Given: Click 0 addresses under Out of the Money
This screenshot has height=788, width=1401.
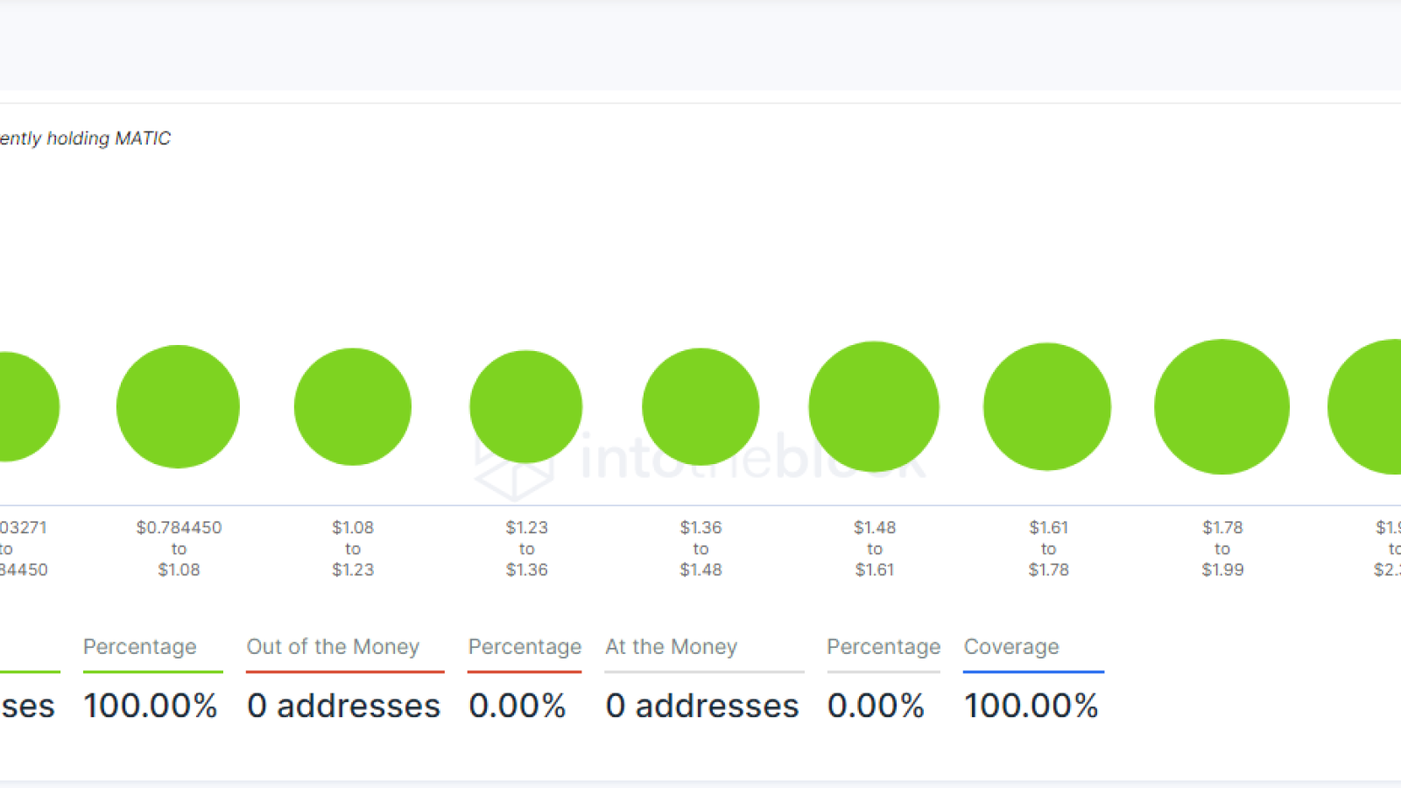Looking at the screenshot, I should [x=343, y=706].
